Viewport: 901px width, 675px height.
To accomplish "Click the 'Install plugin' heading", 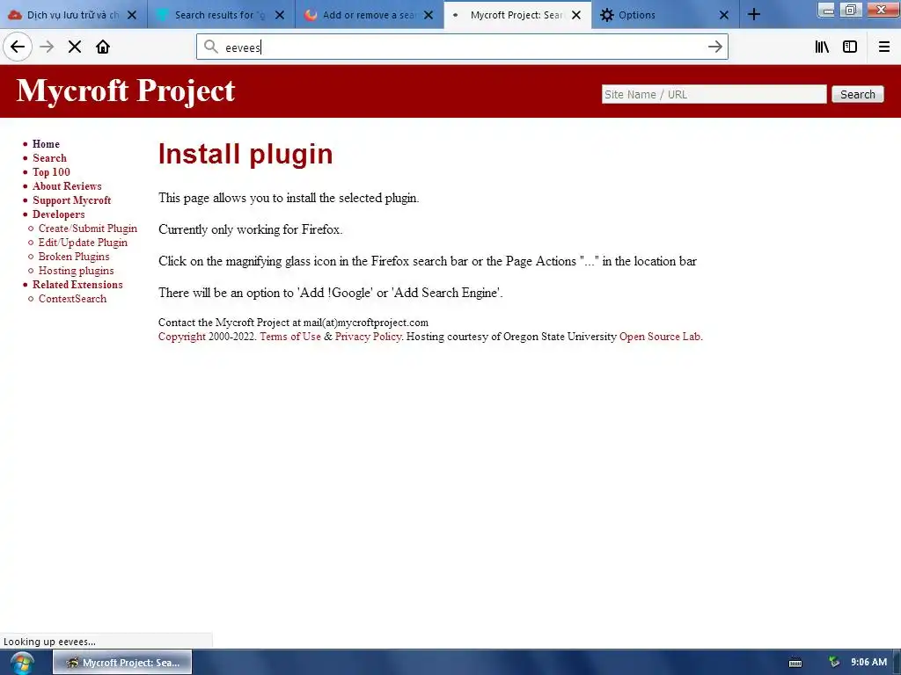I will 245,154.
